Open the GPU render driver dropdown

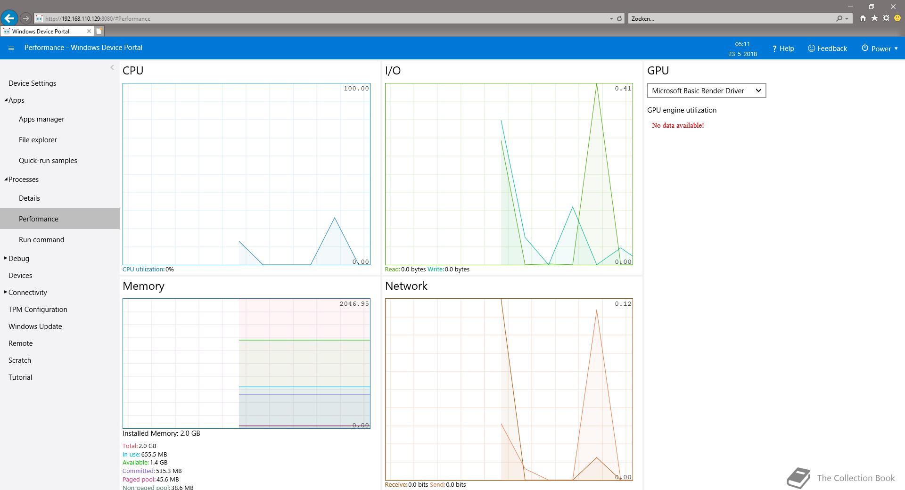(x=707, y=90)
